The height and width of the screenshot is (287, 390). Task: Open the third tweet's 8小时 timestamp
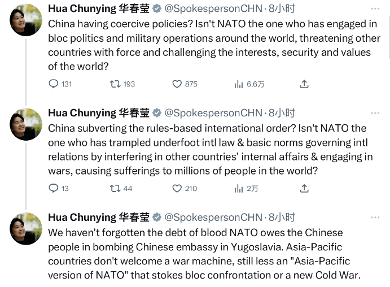point(282,218)
